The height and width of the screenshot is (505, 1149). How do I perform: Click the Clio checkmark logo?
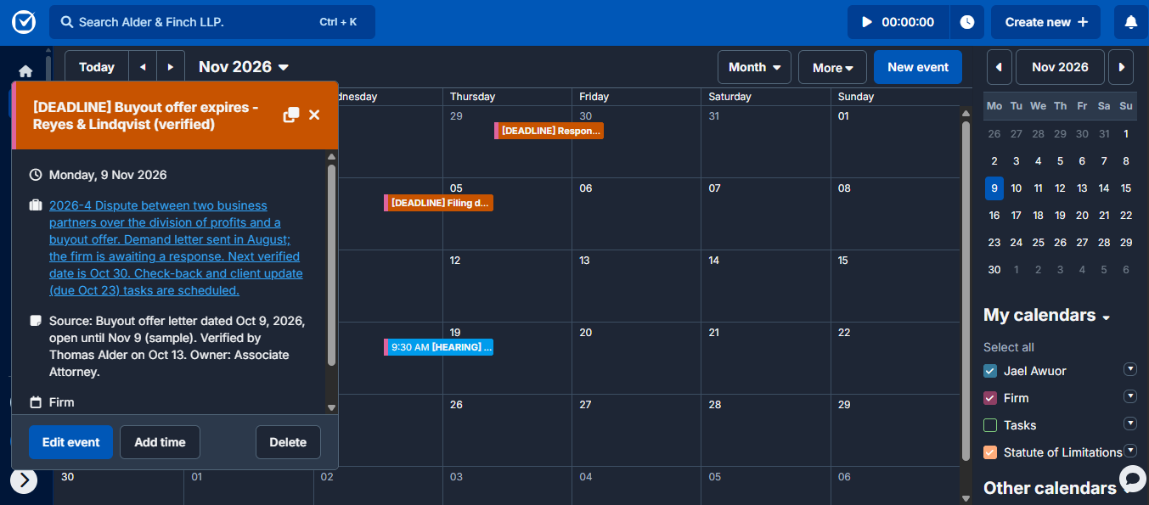pyautogui.click(x=23, y=22)
